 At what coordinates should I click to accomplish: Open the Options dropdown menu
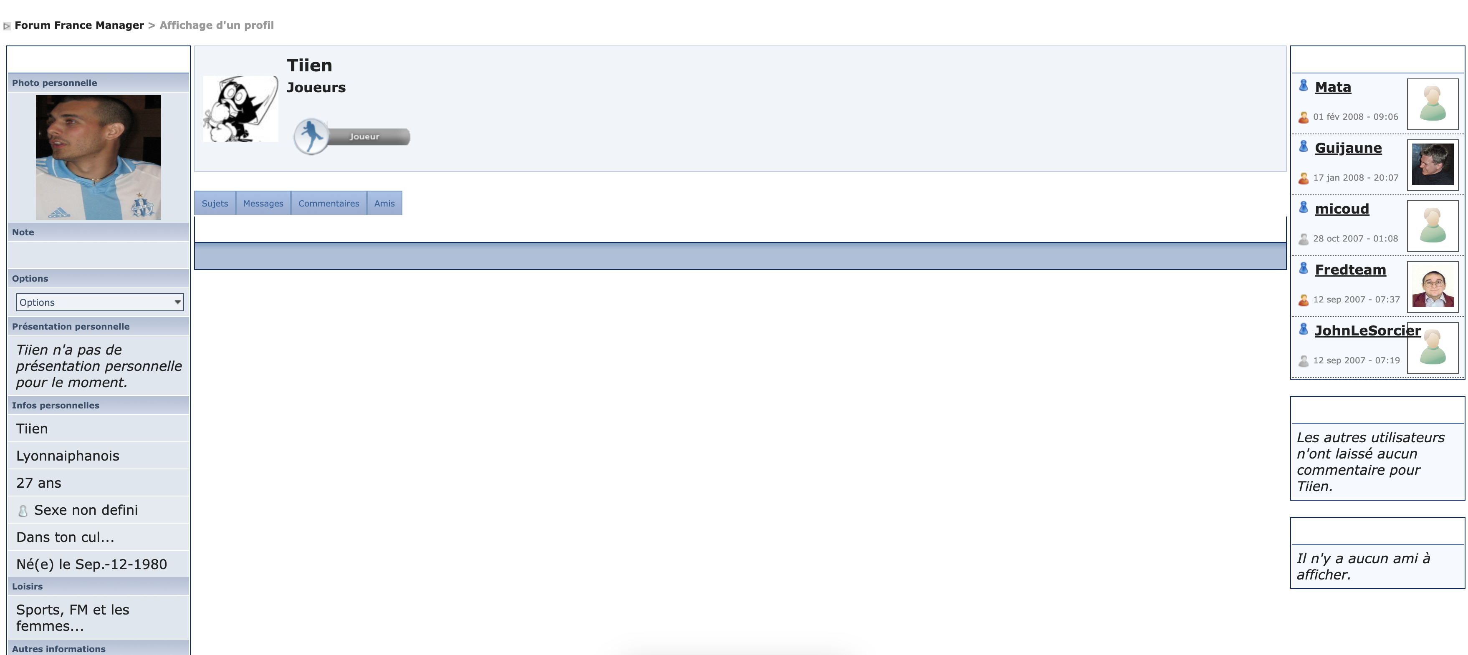click(x=100, y=302)
